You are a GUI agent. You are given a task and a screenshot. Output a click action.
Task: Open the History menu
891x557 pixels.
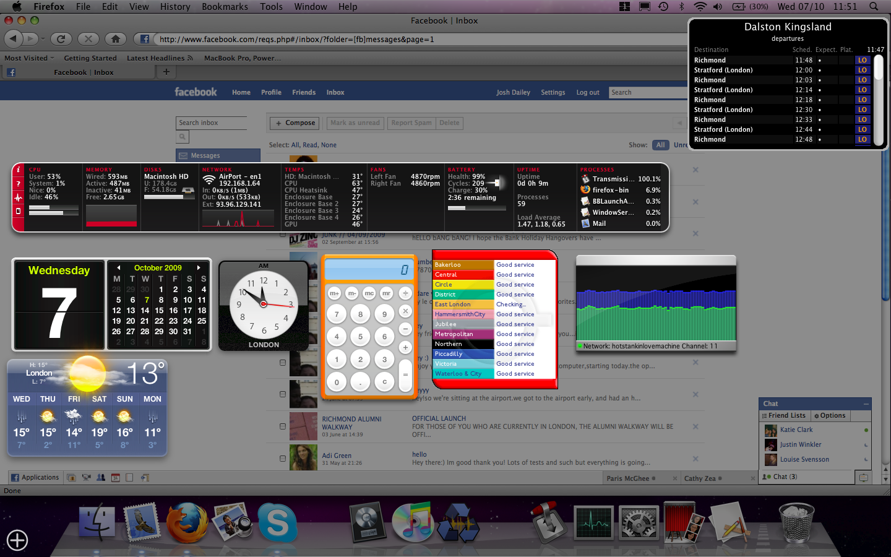coord(175,7)
